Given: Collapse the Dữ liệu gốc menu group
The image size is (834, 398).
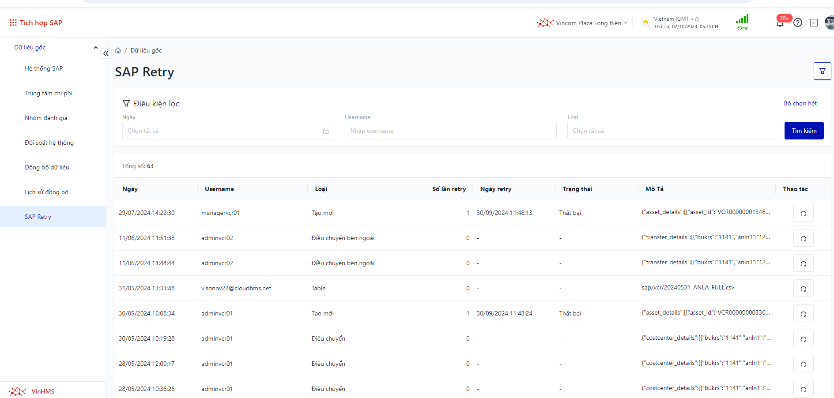Looking at the screenshot, I should tap(95, 48).
